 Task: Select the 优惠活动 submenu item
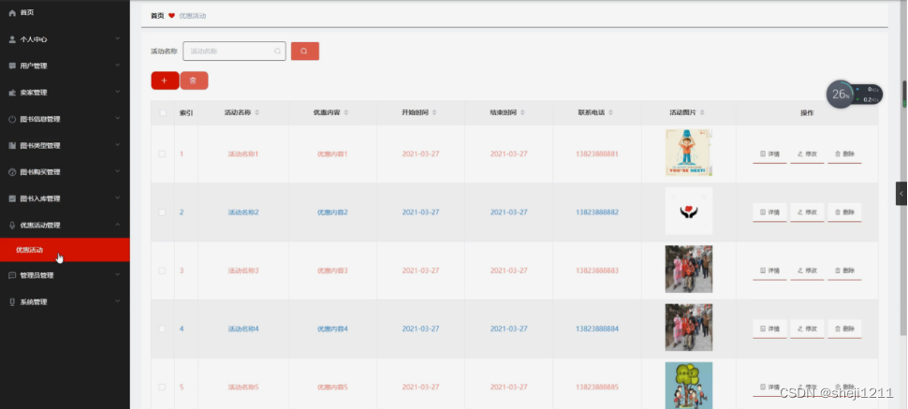[x=65, y=250]
